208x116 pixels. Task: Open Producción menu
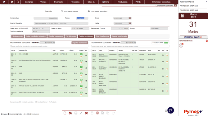tap(122, 2)
